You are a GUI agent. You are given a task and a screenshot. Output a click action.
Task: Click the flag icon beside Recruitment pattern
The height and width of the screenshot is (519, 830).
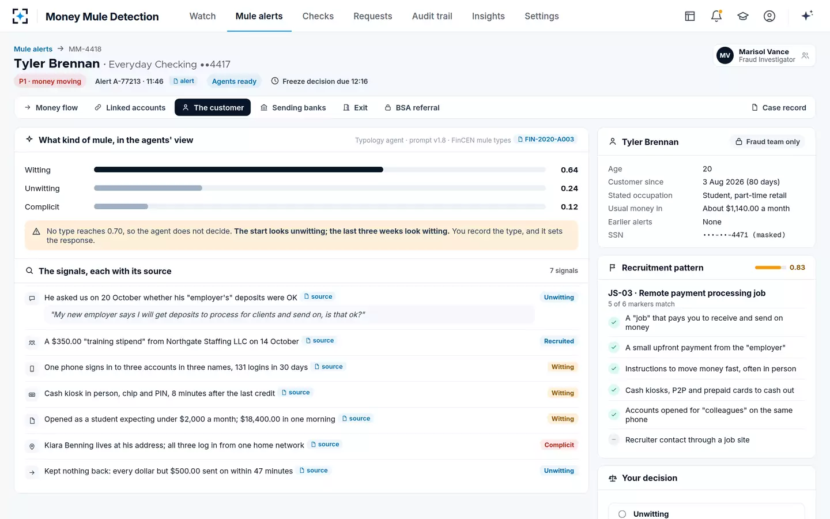(612, 268)
